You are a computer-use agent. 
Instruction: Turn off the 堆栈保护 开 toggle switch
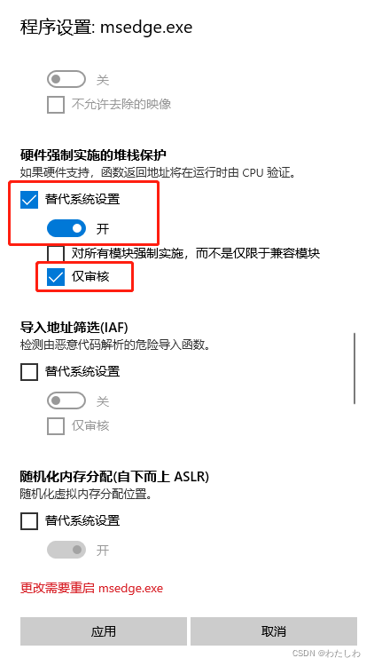point(66,228)
